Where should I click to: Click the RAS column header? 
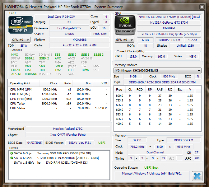pyautogui.click(x=160, y=90)
